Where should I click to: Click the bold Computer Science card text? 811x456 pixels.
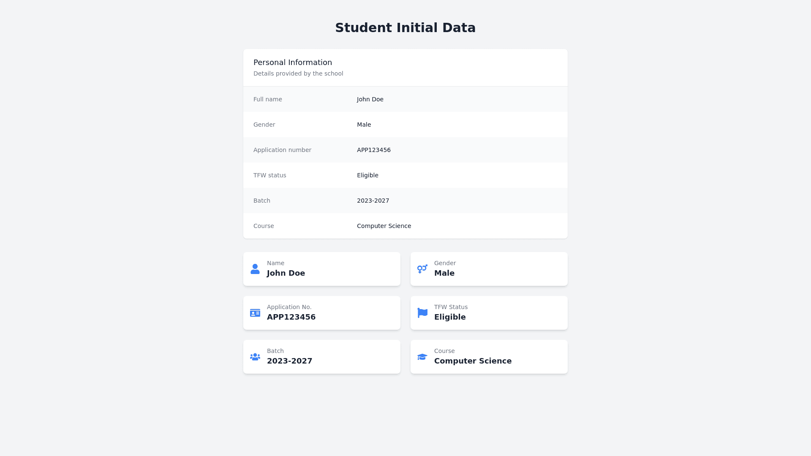click(x=473, y=361)
